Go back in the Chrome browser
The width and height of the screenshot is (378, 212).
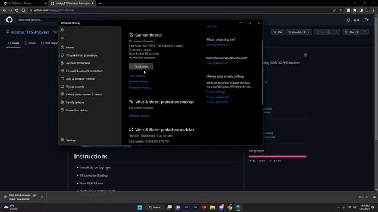4,11
